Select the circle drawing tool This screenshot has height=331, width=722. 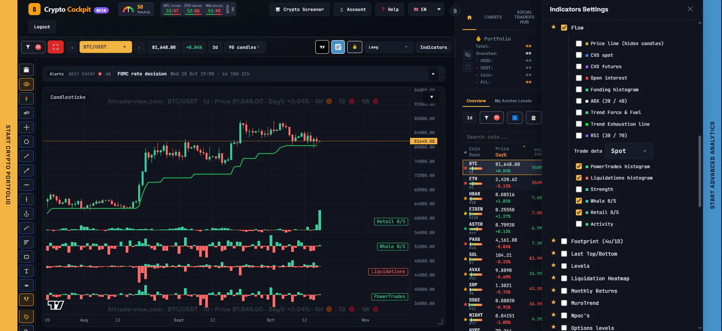click(x=27, y=142)
